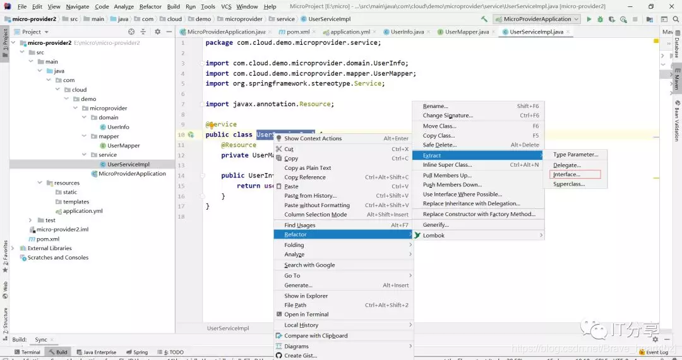Open Project panel settings gear icon
682x360 pixels.
pyautogui.click(x=157, y=32)
